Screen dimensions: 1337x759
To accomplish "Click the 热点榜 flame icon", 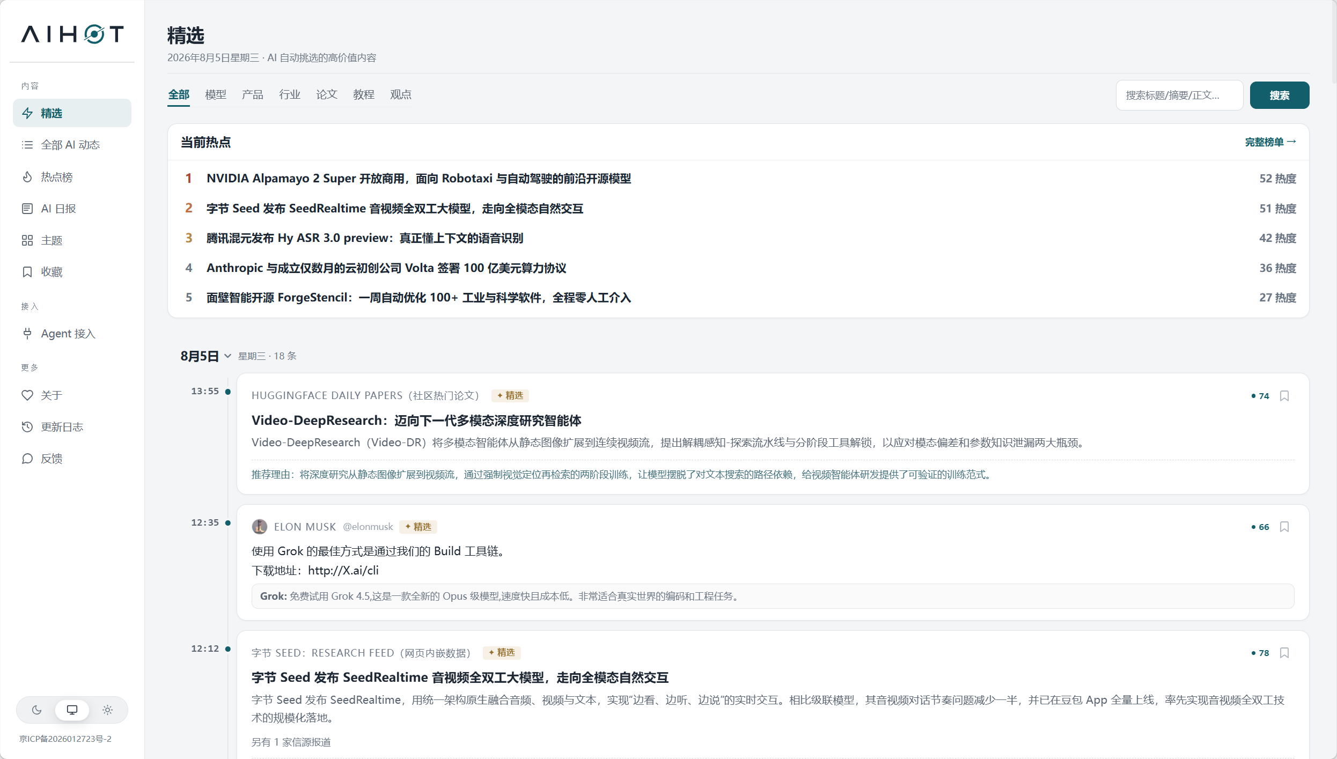I will click(x=27, y=177).
